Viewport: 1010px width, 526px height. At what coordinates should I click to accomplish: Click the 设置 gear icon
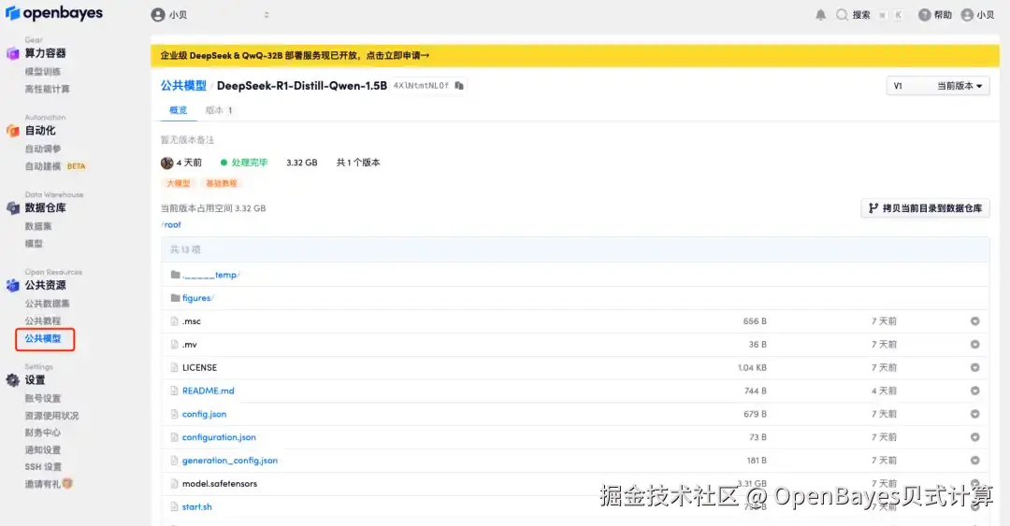13,380
